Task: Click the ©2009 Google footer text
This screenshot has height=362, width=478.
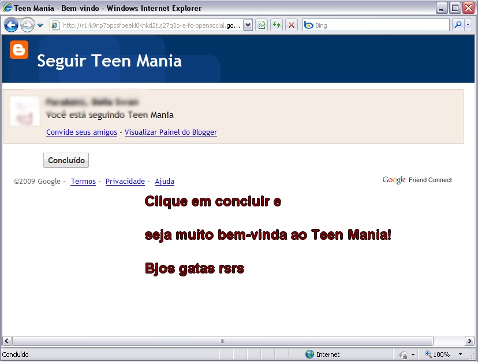Action: click(37, 182)
